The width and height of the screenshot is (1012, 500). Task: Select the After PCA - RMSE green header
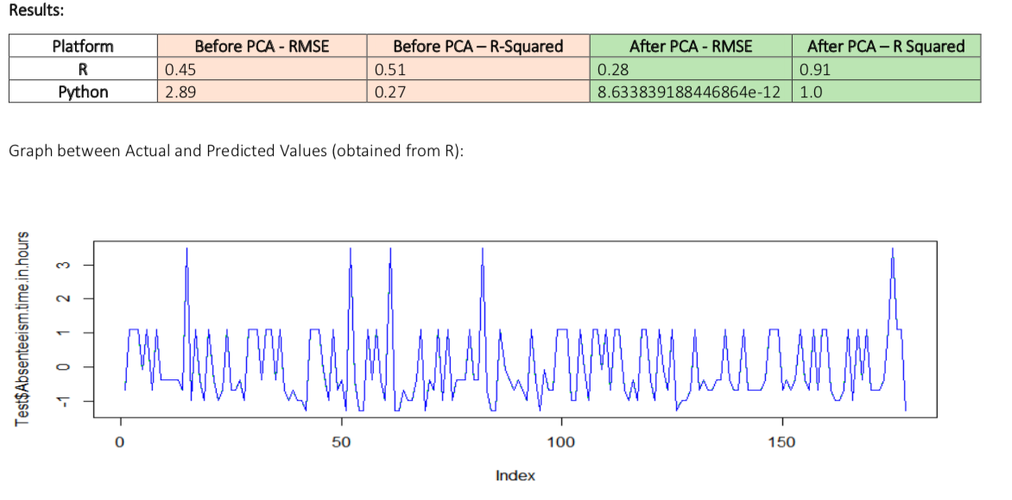click(691, 46)
